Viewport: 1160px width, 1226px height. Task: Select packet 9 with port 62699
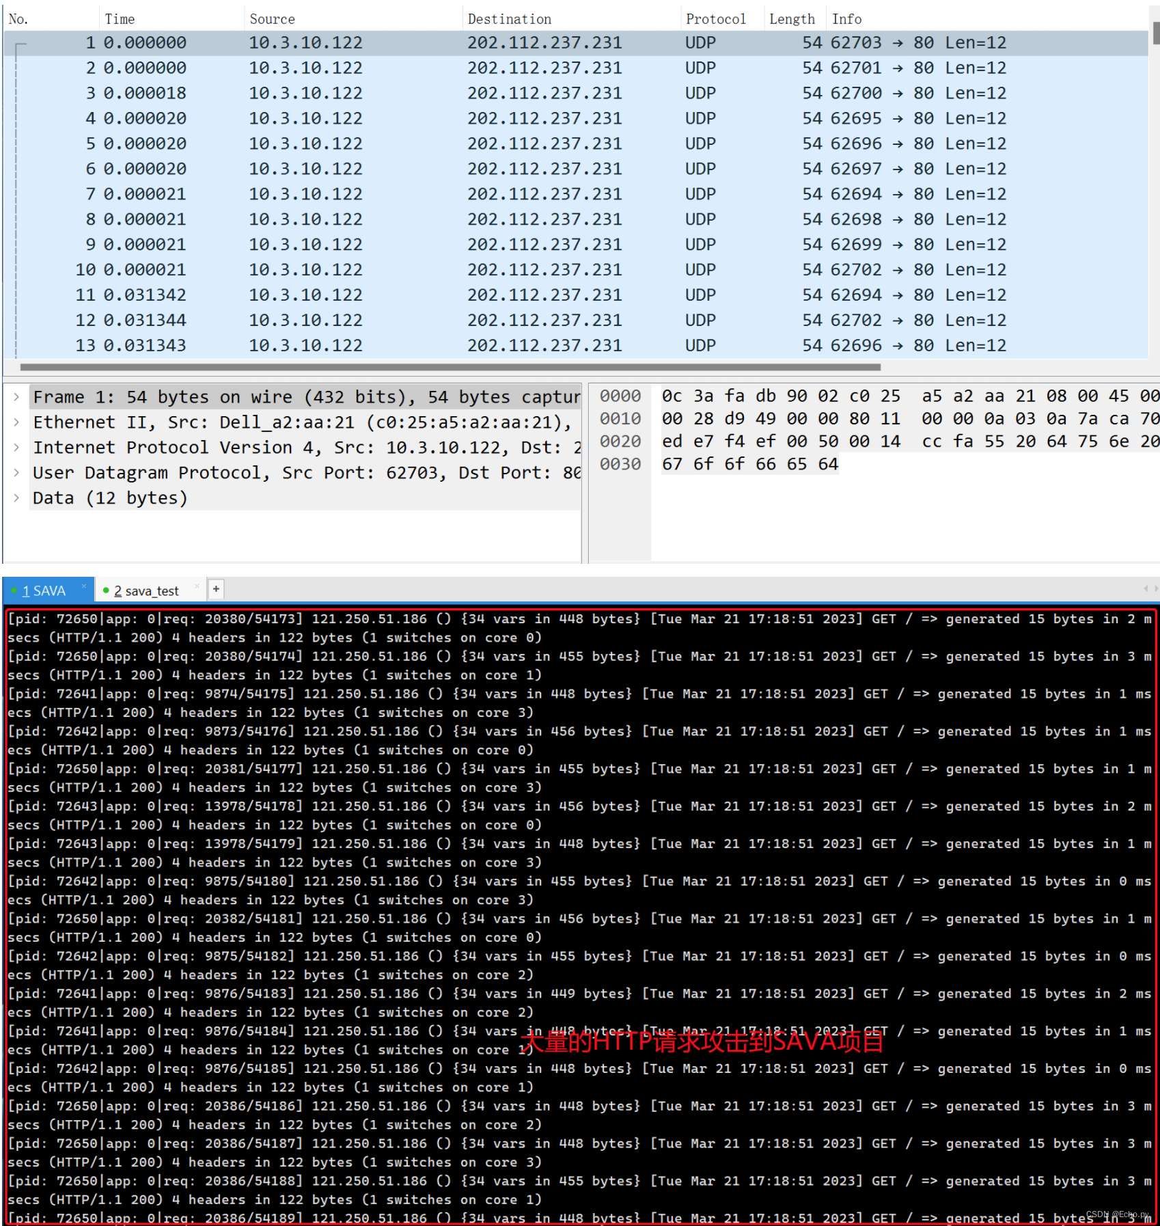[x=575, y=245]
